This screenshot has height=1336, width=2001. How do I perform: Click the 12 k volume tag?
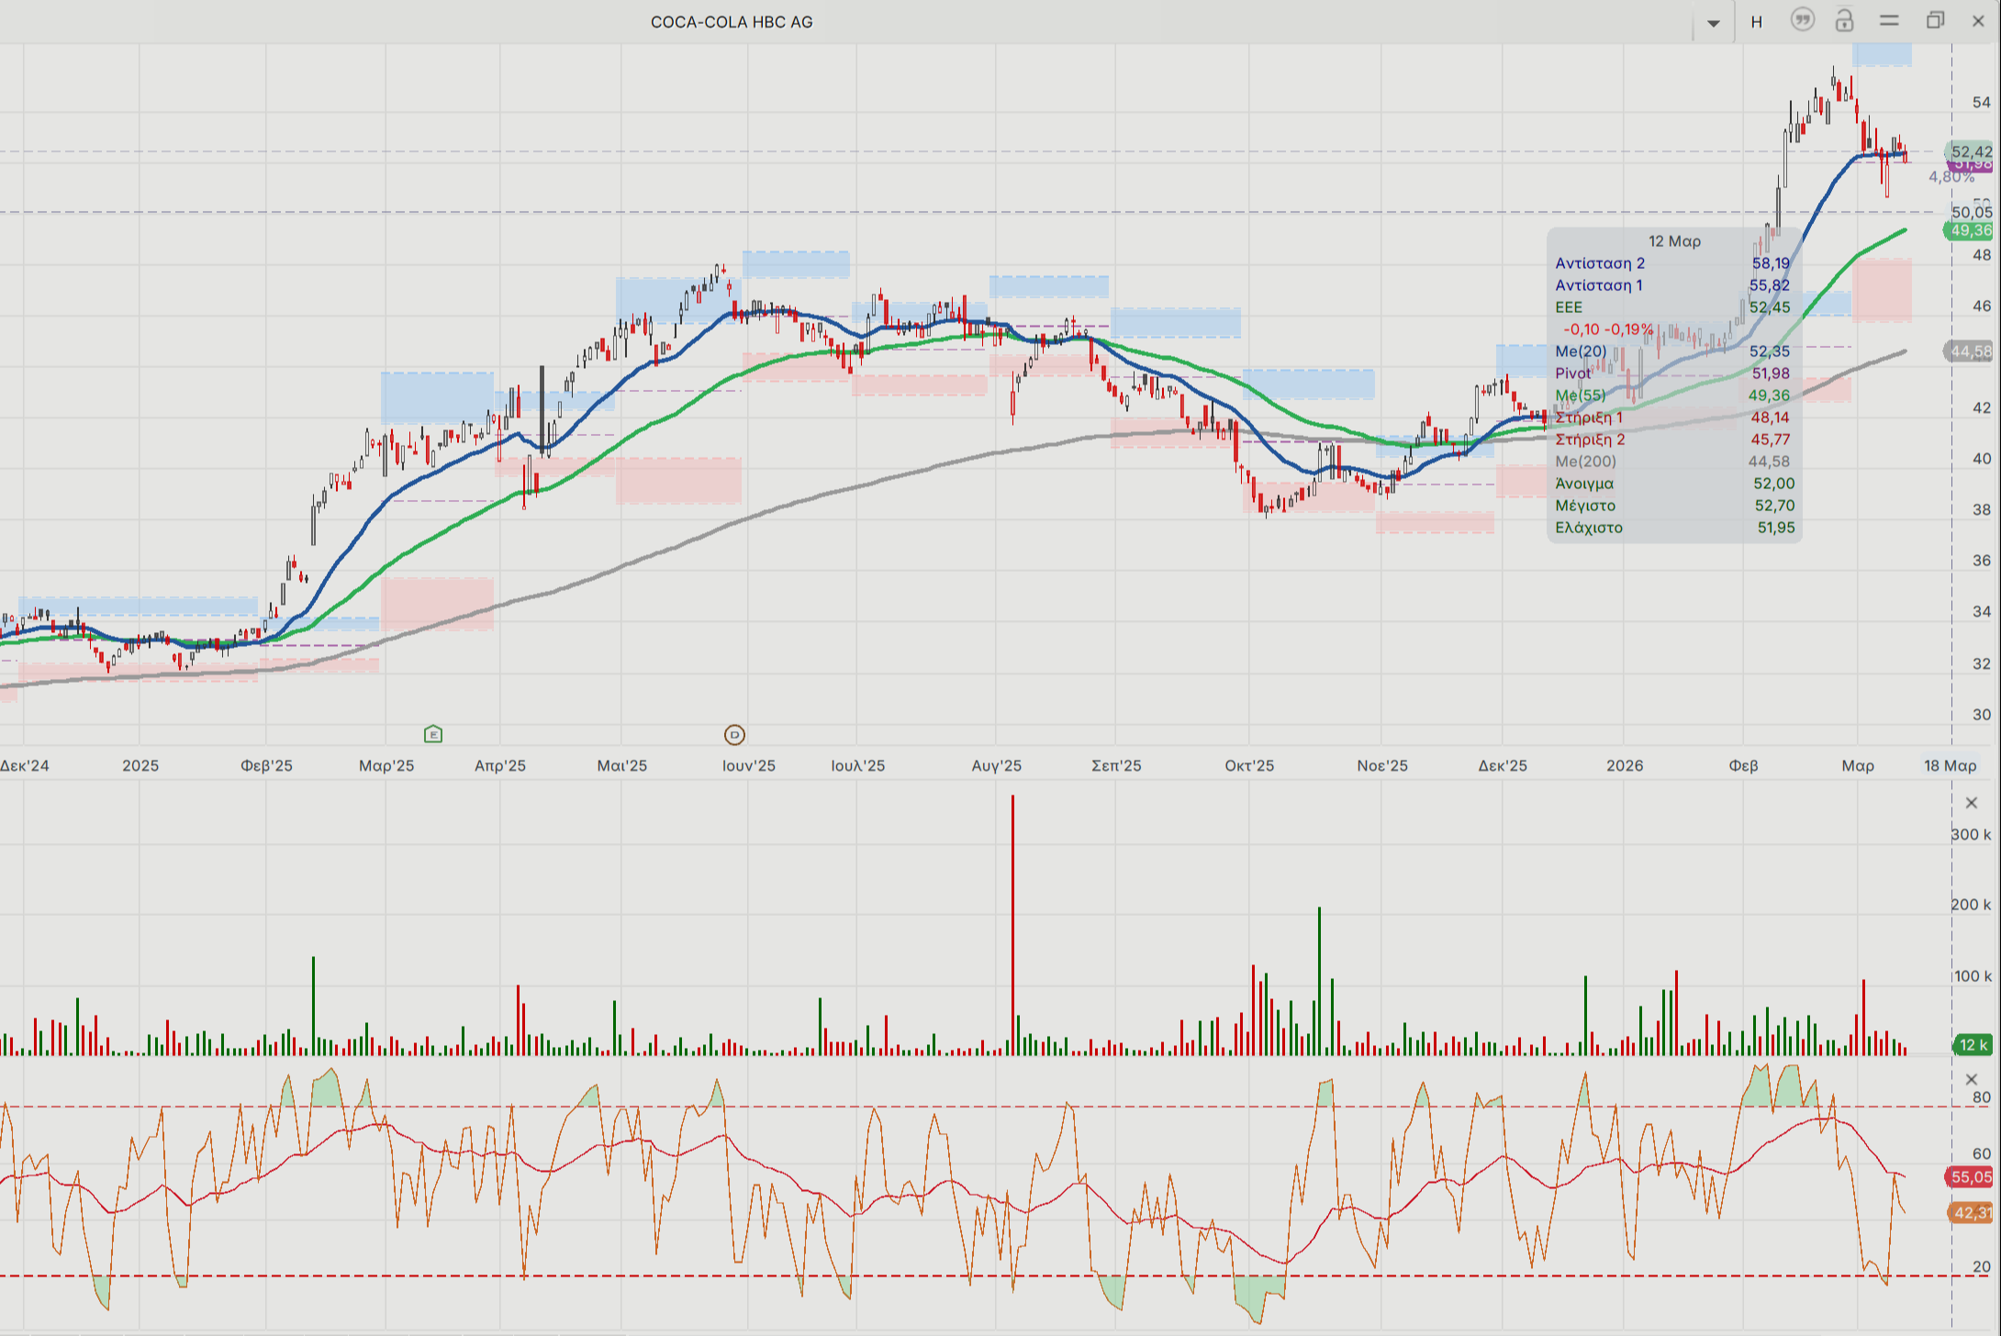click(1972, 1044)
